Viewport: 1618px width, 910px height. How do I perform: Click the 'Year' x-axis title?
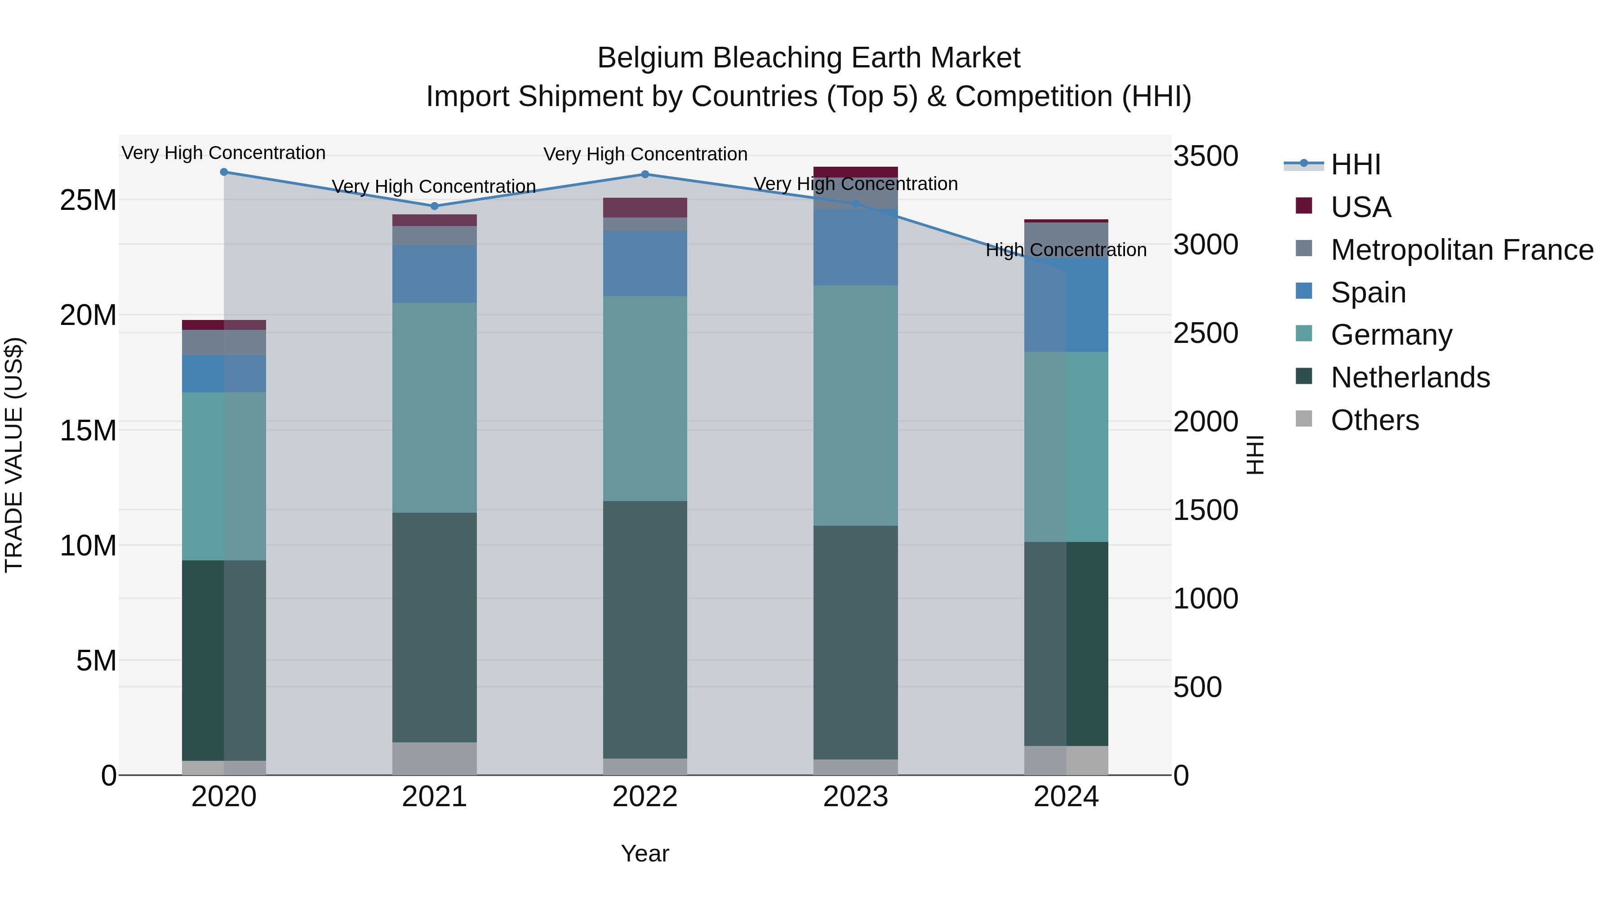coord(645,854)
